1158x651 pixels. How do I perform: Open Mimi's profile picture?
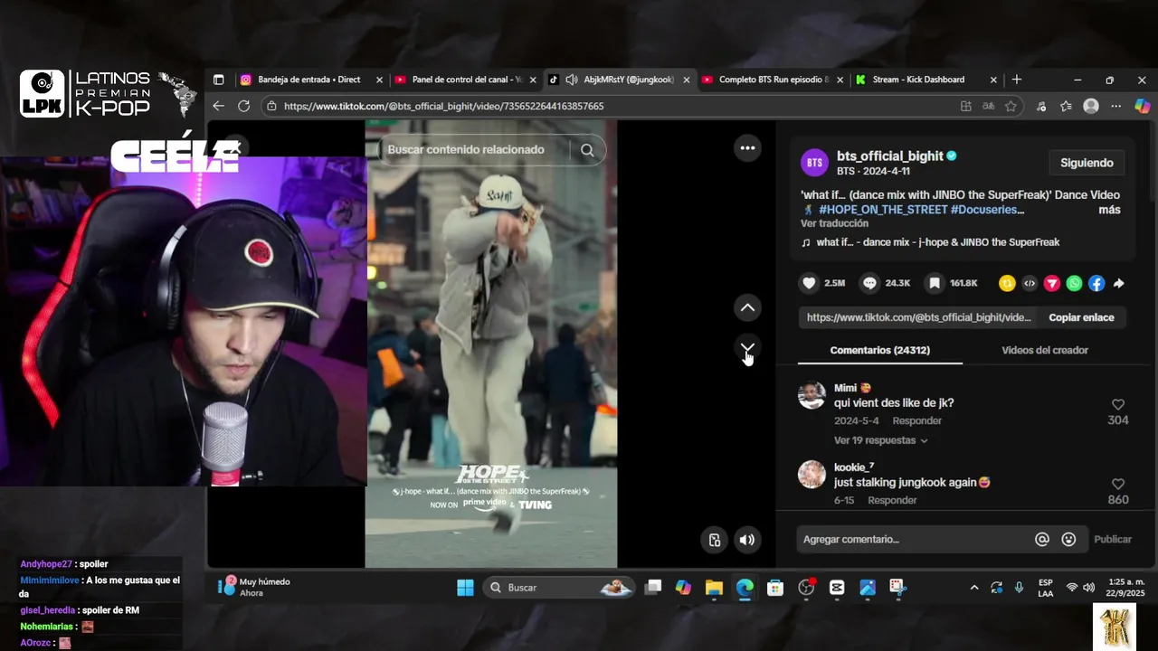[x=812, y=395]
